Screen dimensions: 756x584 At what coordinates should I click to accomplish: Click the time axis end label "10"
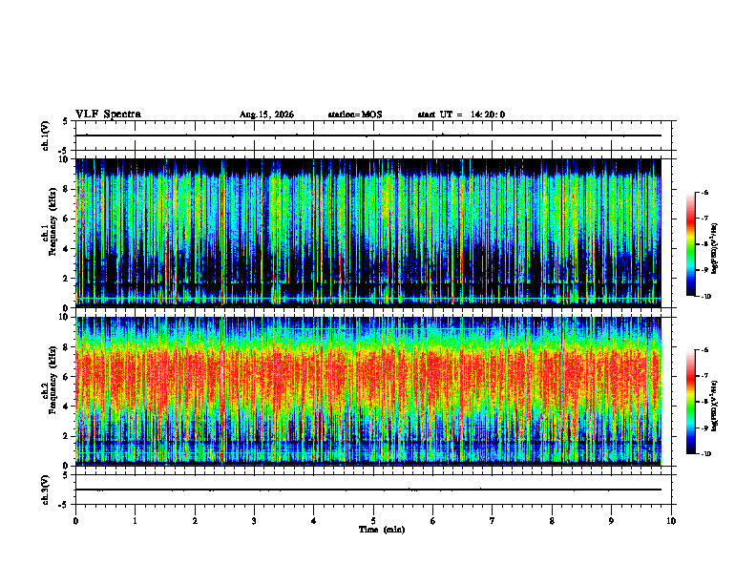click(x=671, y=521)
